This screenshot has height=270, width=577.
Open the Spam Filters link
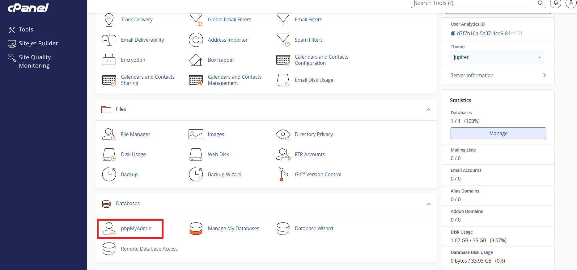point(308,40)
